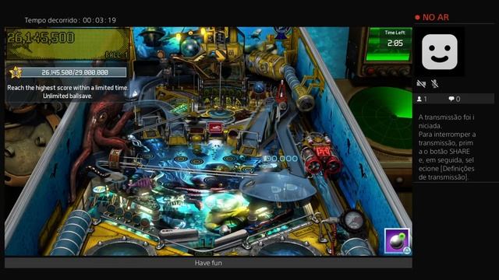Click the Have fun message bar
The image size is (499, 280).
tap(208, 263)
